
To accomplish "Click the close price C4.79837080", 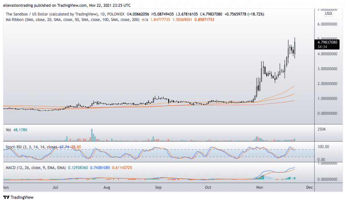I will click(x=211, y=14).
